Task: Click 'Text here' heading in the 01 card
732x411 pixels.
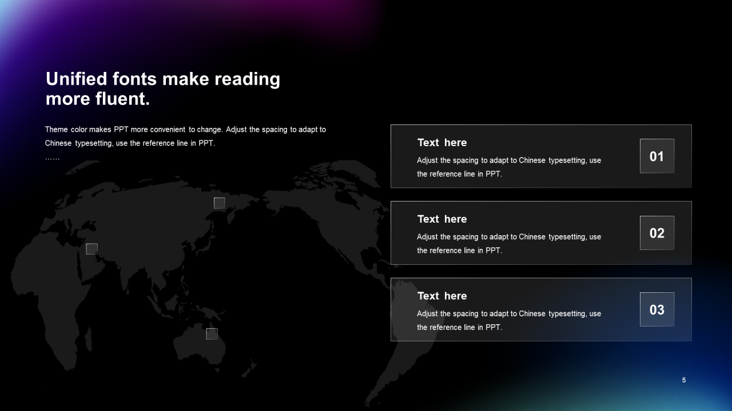Action: click(442, 143)
